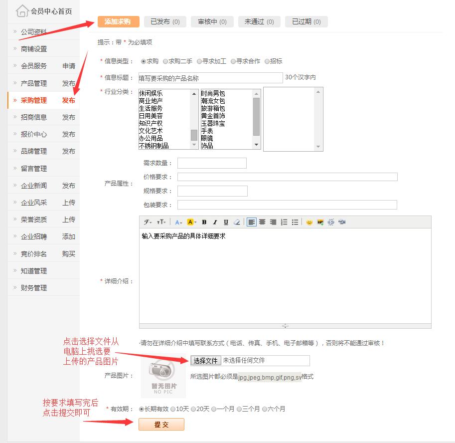Click the eraser remove-formatting icon

[x=237, y=222]
